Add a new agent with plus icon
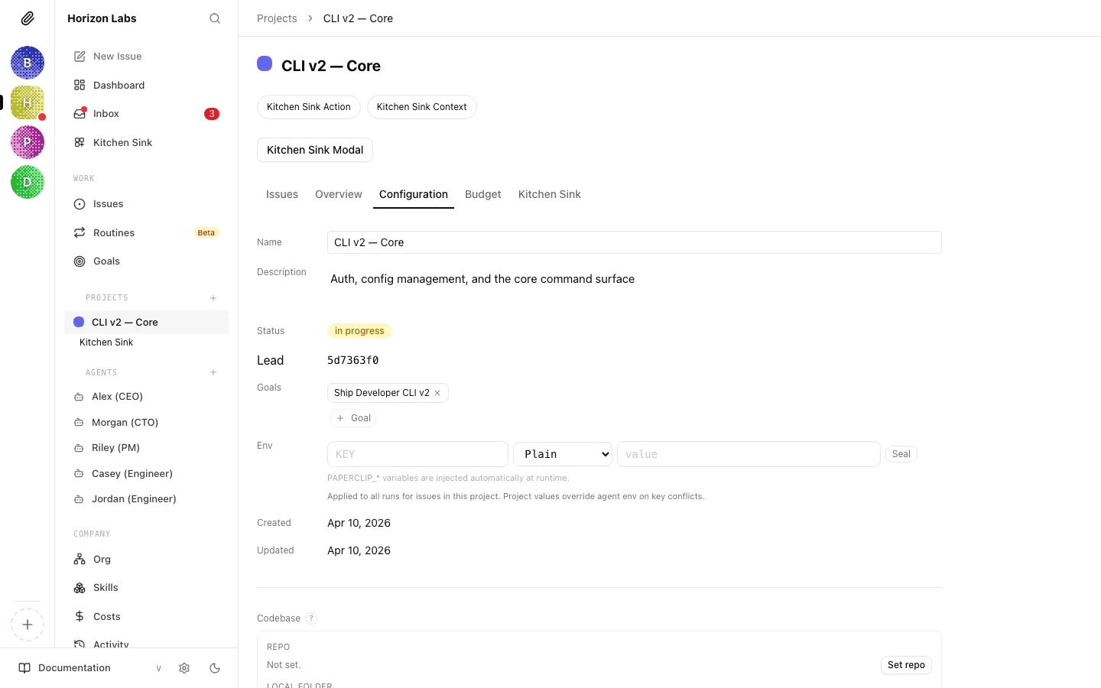 (x=213, y=372)
